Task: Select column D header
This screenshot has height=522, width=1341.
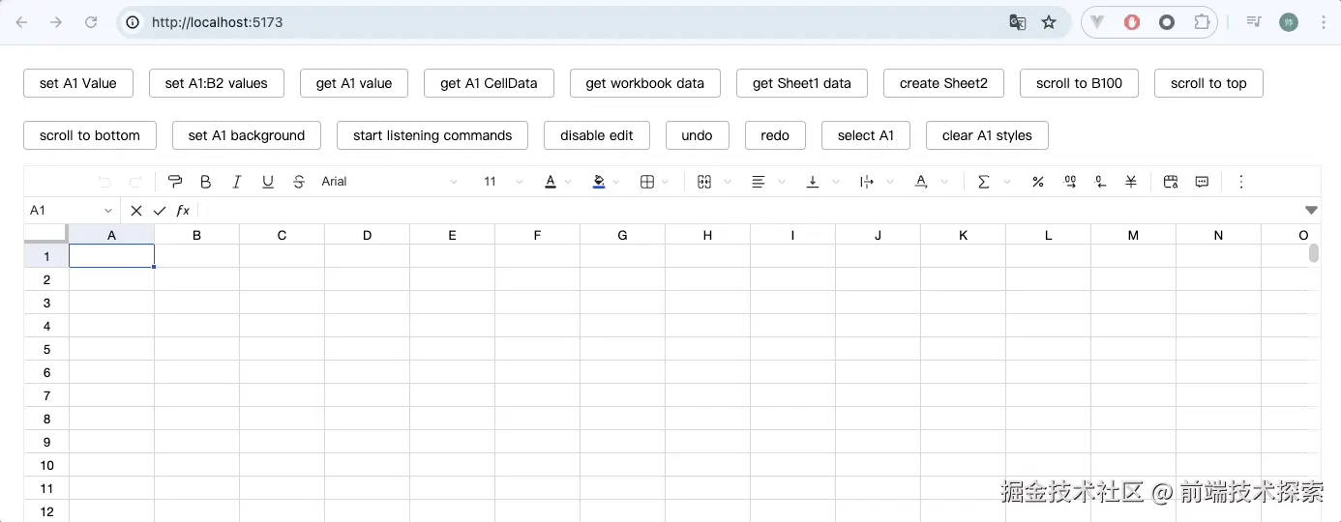Action: 367,235
